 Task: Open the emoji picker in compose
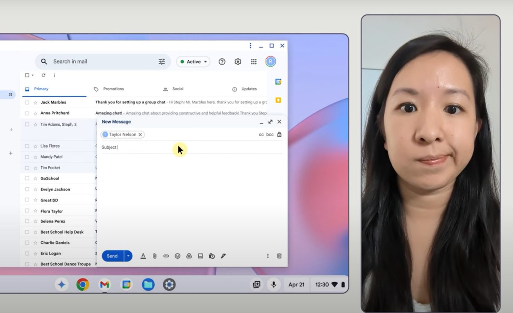(x=177, y=256)
